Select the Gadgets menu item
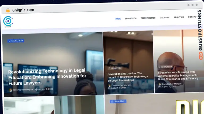The width and height of the screenshot is (204, 114). (165, 18)
